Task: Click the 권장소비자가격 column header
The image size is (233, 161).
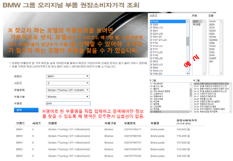Action: 187,120
